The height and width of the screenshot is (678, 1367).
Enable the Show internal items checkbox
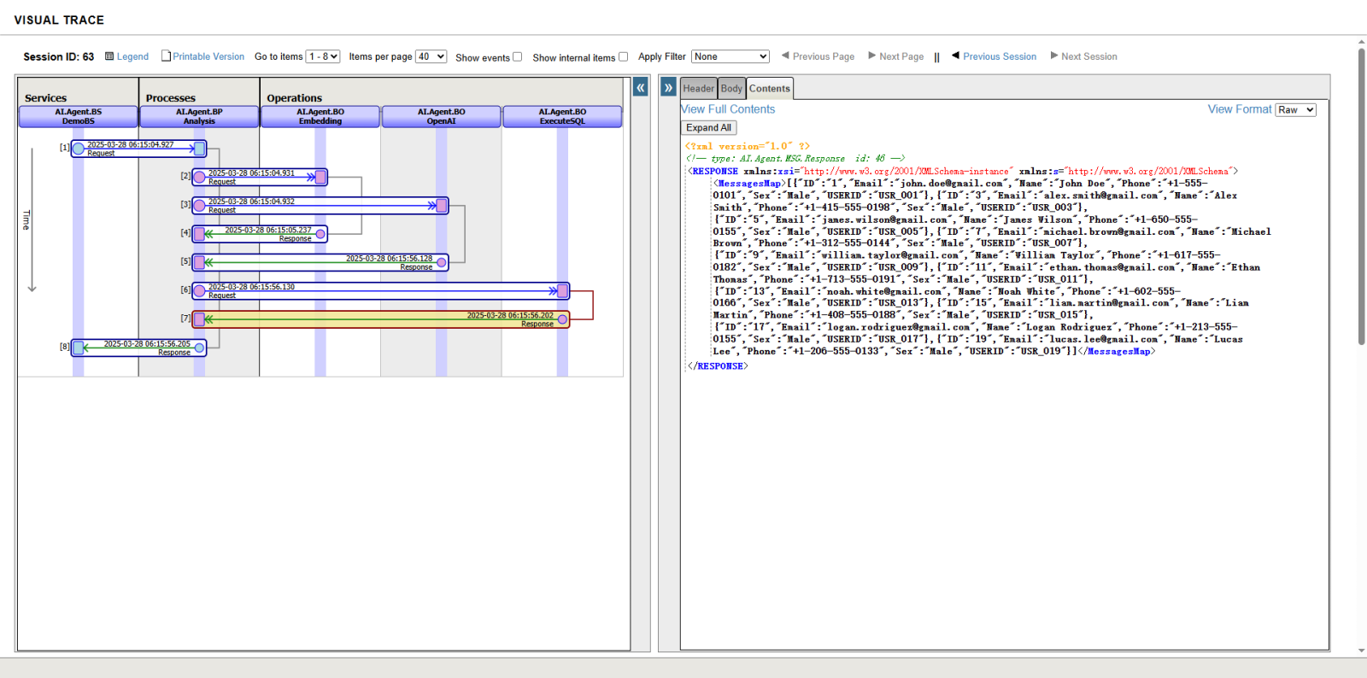[x=623, y=57]
